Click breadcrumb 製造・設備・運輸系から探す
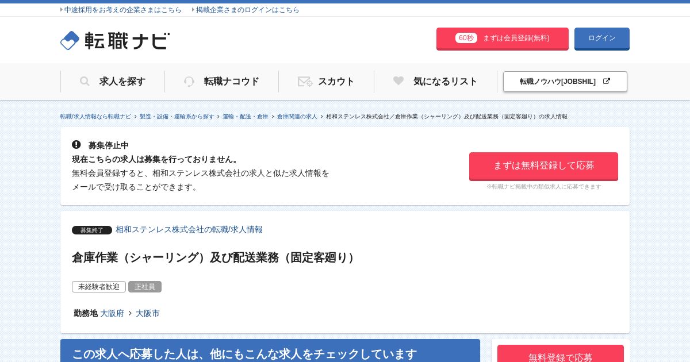The height and width of the screenshot is (362, 690). point(177,117)
